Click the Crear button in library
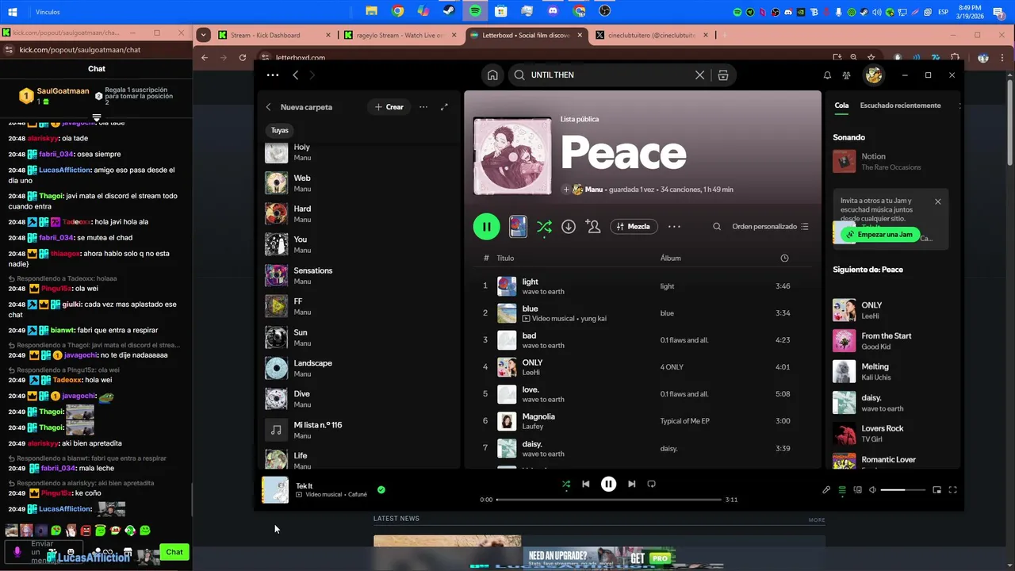The height and width of the screenshot is (571, 1015). tap(389, 107)
